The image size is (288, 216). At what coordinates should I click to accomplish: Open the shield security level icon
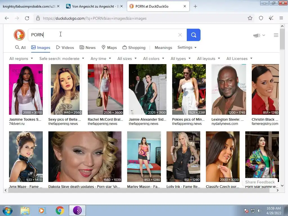261,18
